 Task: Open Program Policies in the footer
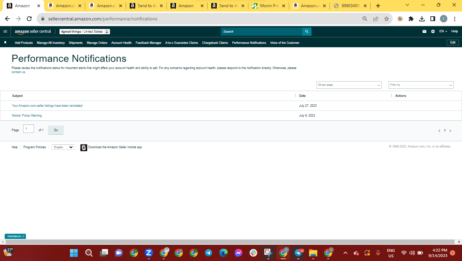coord(35,147)
